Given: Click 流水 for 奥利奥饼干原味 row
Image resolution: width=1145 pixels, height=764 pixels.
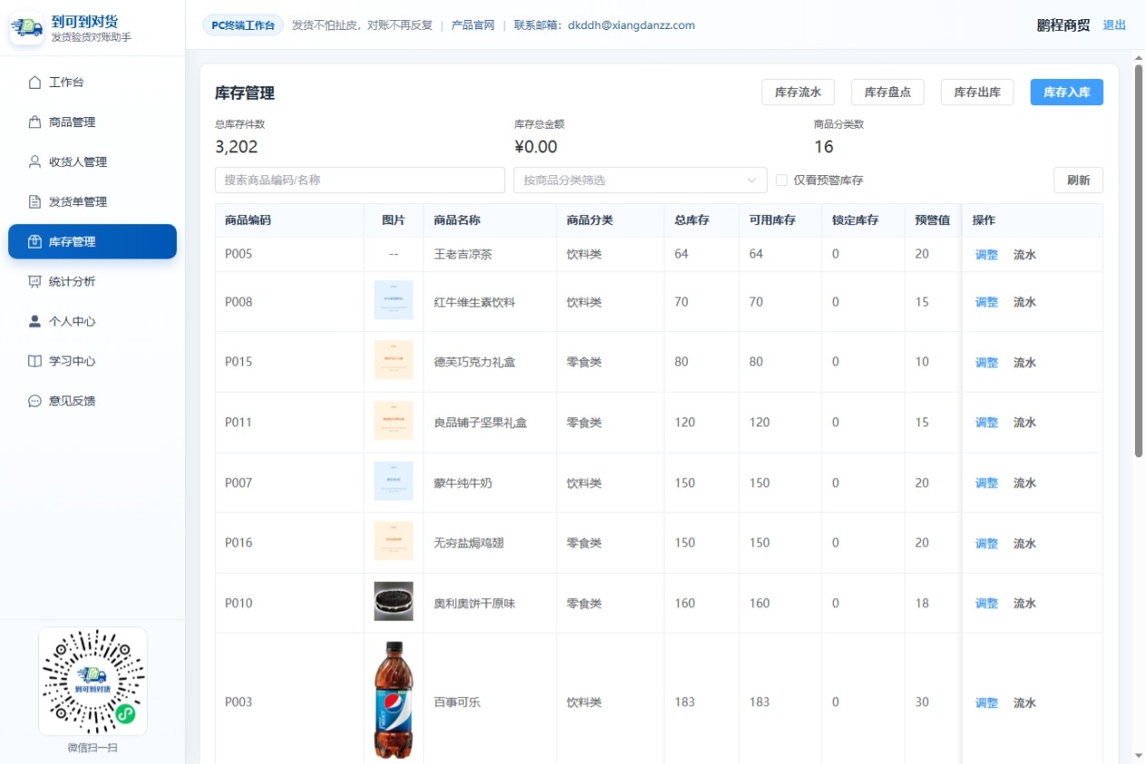Looking at the screenshot, I should (x=1024, y=603).
